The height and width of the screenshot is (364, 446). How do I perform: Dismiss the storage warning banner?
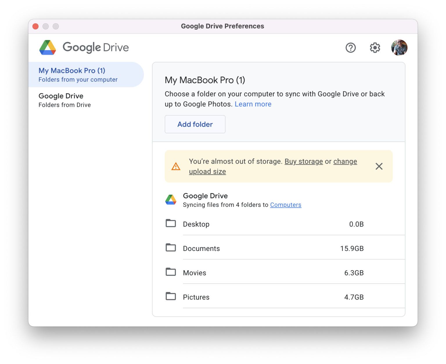[x=379, y=166]
